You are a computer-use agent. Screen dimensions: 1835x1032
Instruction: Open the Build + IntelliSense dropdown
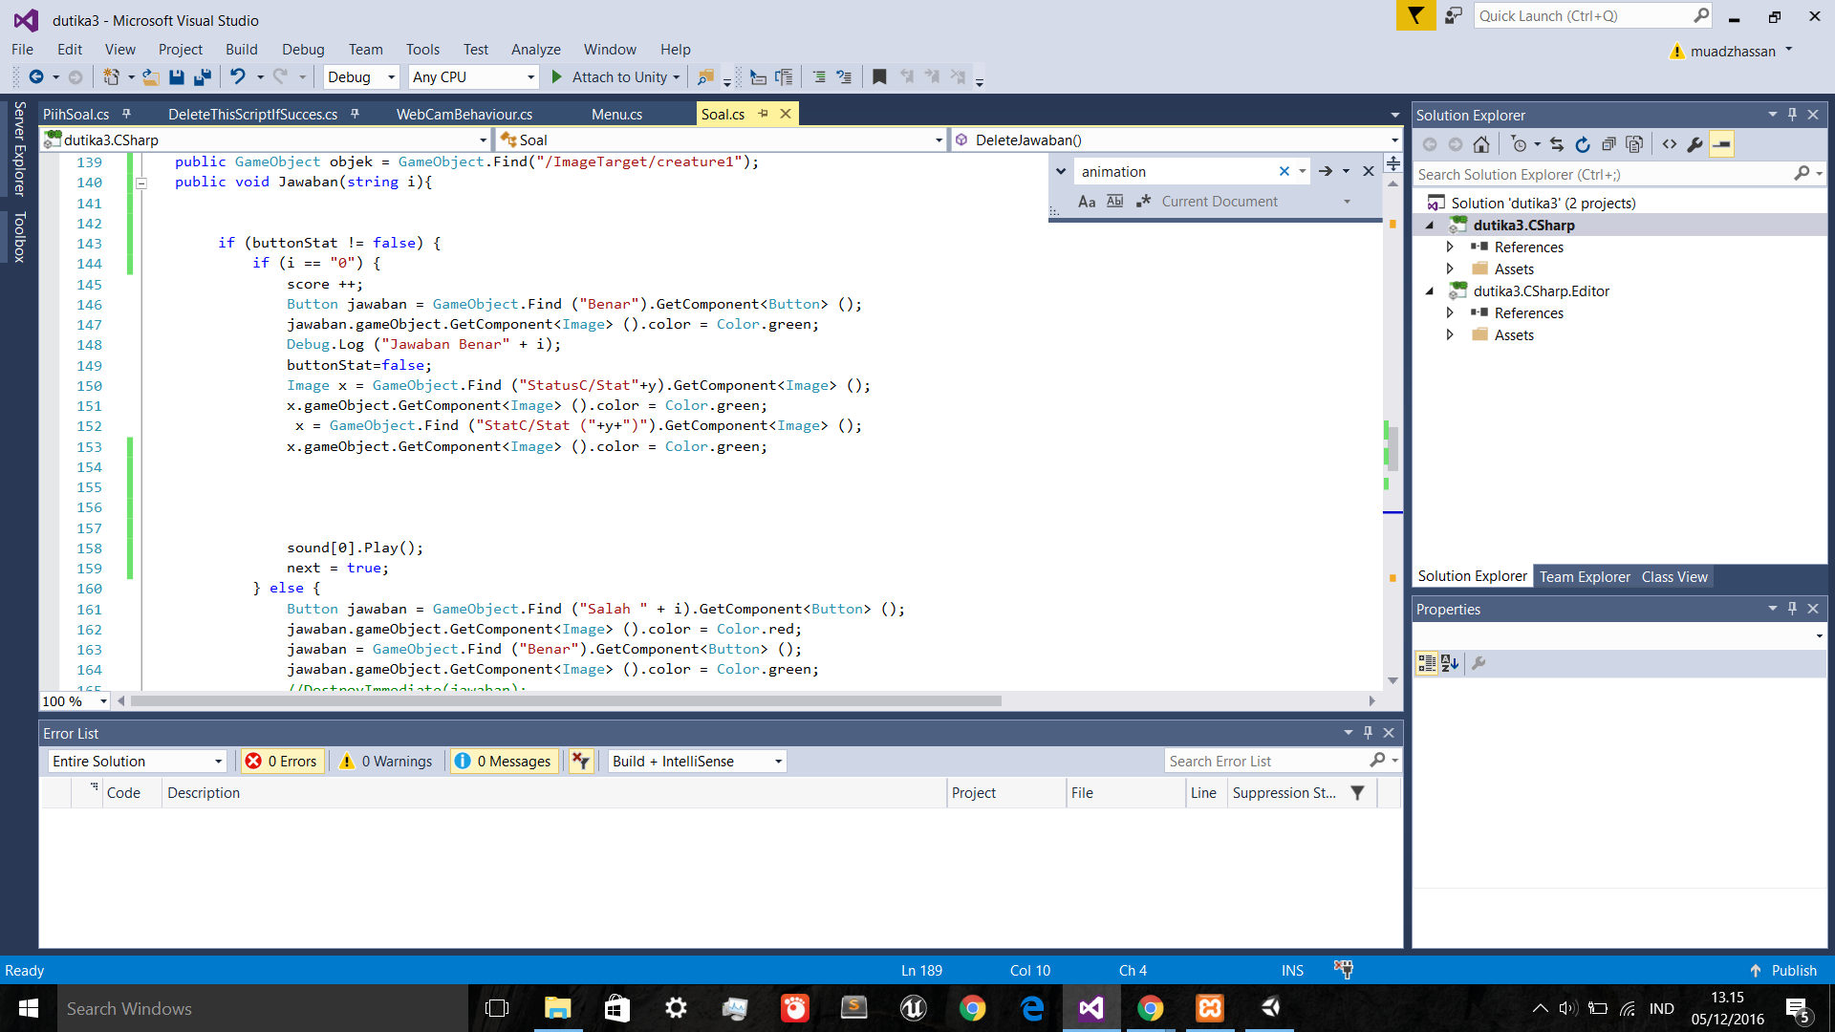point(697,762)
